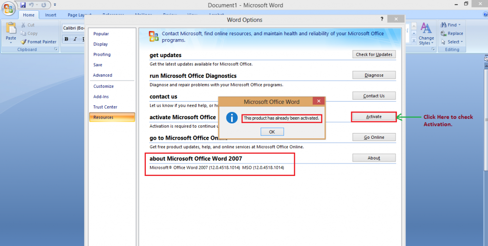The width and height of the screenshot is (488, 246).
Task: Switch to the Home ribbon tab
Action: [x=29, y=15]
